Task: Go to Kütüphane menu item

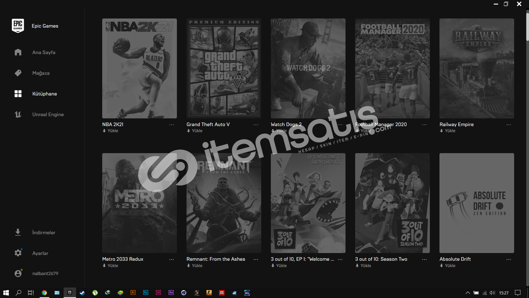Action: click(45, 94)
